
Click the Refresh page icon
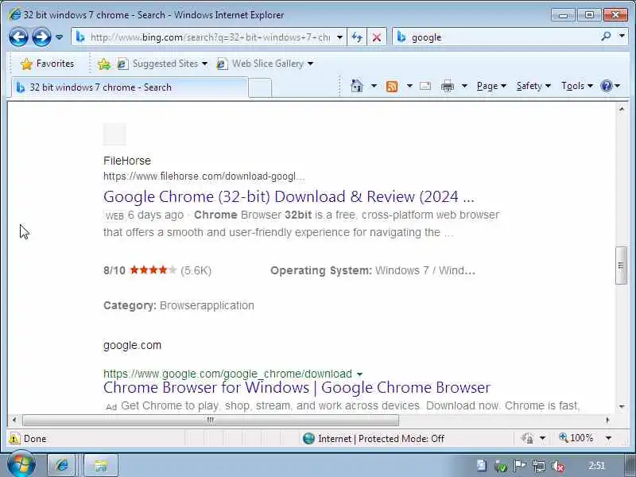[357, 37]
